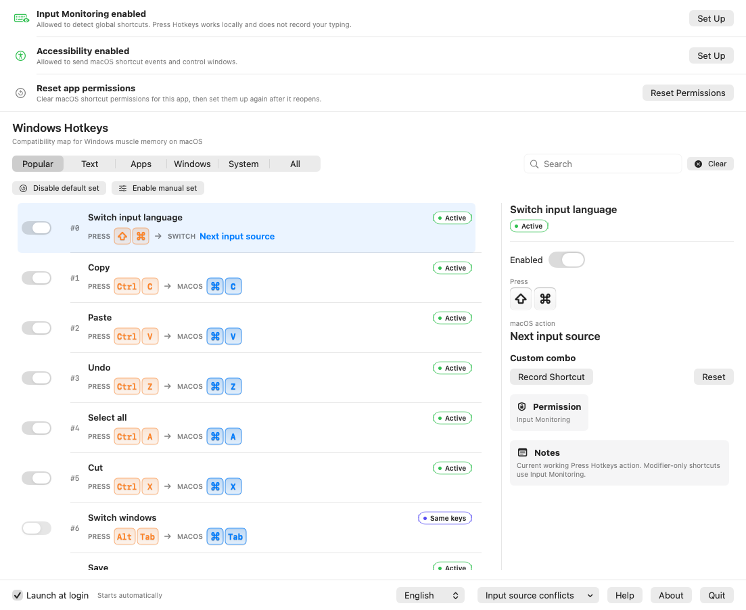Click the magnifier icon in Search
Viewport: 746px width, 610px height.
click(x=534, y=164)
